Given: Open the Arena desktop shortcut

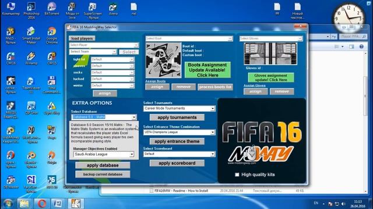Looking at the screenshot, I should (113, 9).
